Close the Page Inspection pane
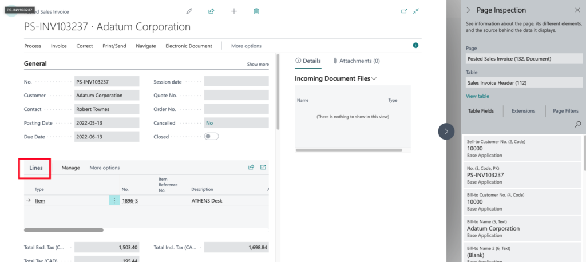The width and height of the screenshot is (586, 262). coord(577,10)
